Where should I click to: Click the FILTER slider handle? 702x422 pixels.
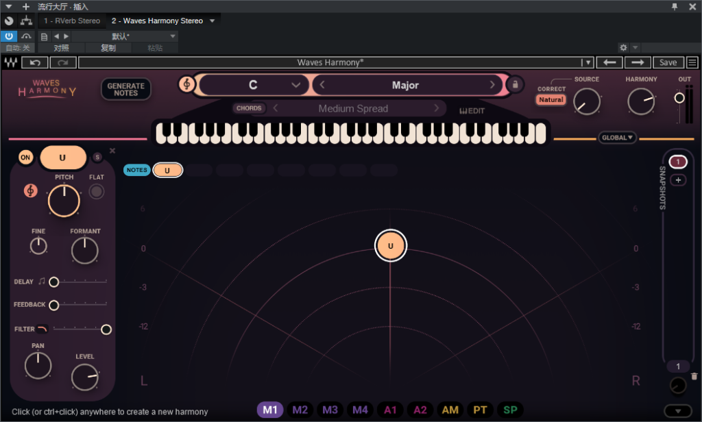[106, 330]
